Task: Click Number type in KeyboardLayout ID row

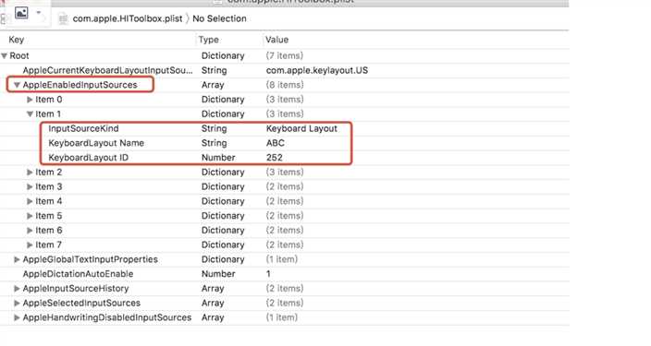Action: 218,158
